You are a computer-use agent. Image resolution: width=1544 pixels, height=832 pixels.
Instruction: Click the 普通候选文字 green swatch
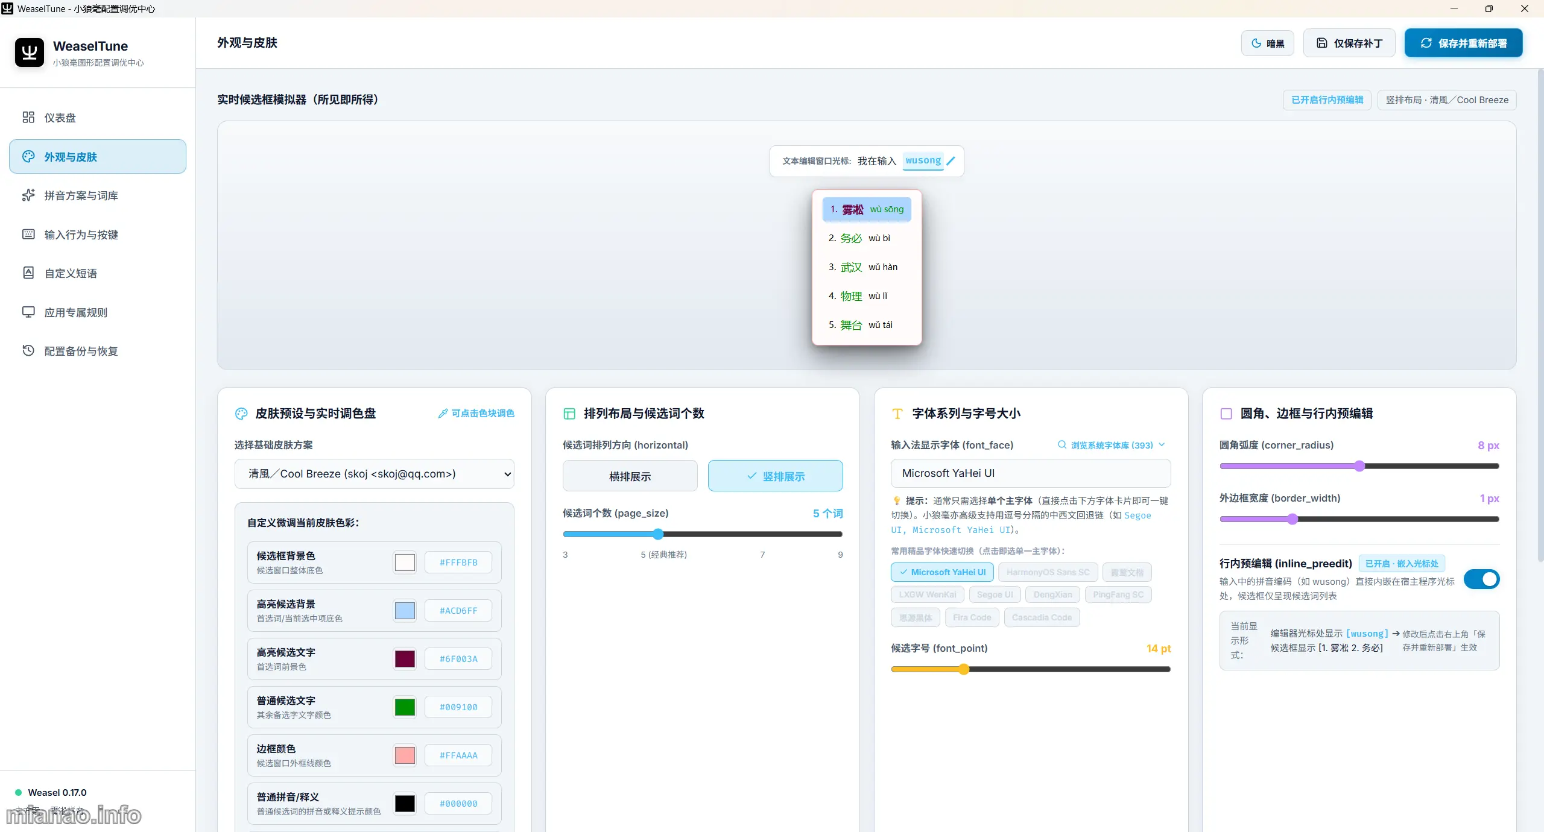pos(405,707)
